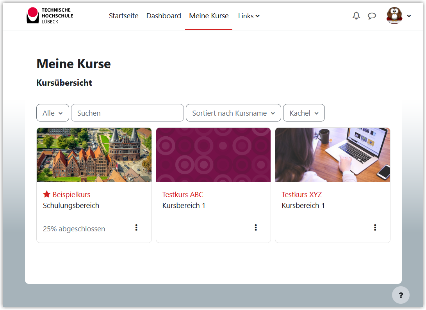This screenshot has width=426, height=310.
Task: Expand the user menu arrow beside avatar
Action: [409, 16]
